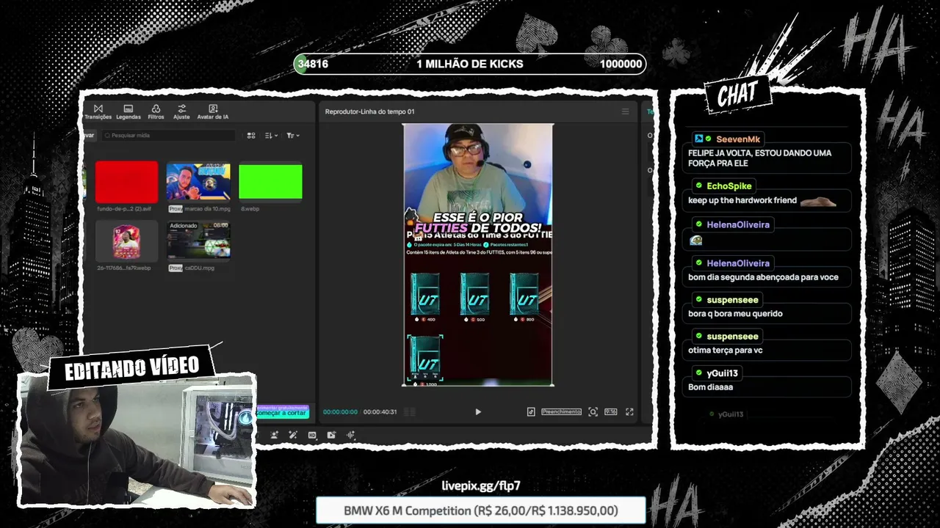940x528 pixels.
Task: Click SeevenMk username in chat
Action: (x=738, y=139)
